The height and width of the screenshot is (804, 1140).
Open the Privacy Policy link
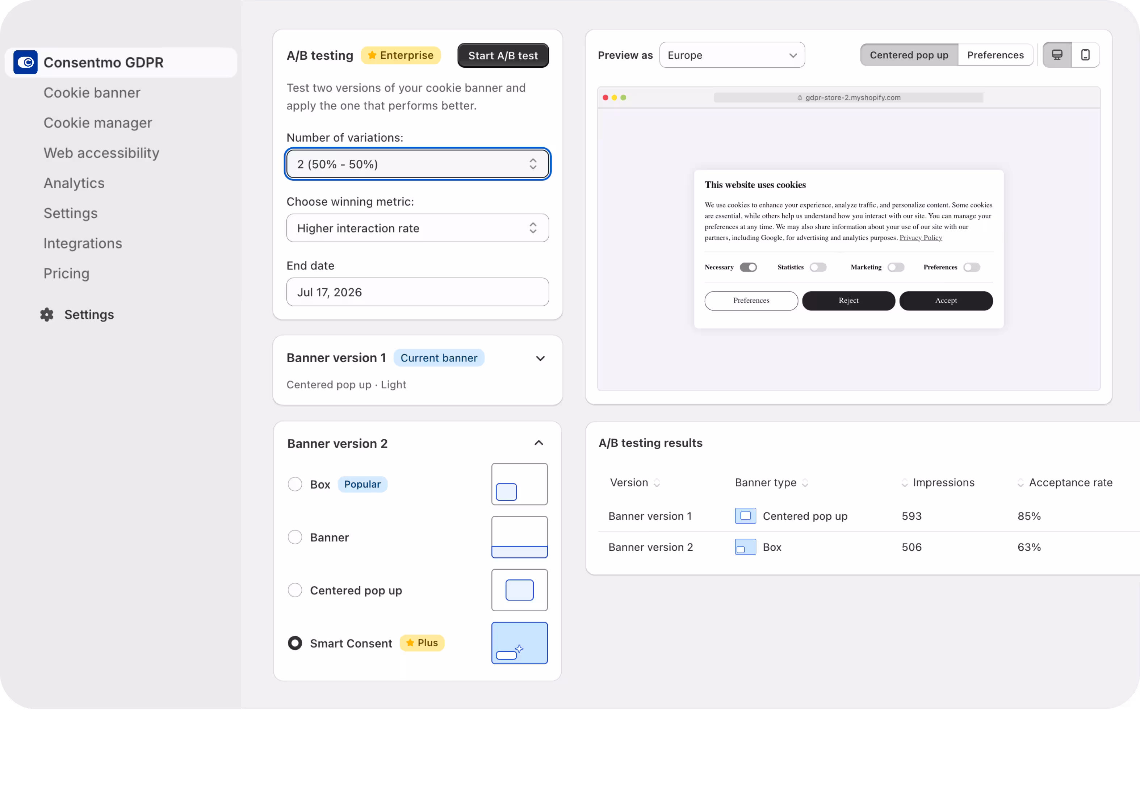click(921, 238)
